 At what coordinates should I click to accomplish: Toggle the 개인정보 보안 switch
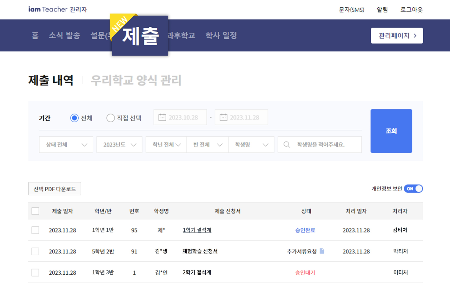pos(413,189)
